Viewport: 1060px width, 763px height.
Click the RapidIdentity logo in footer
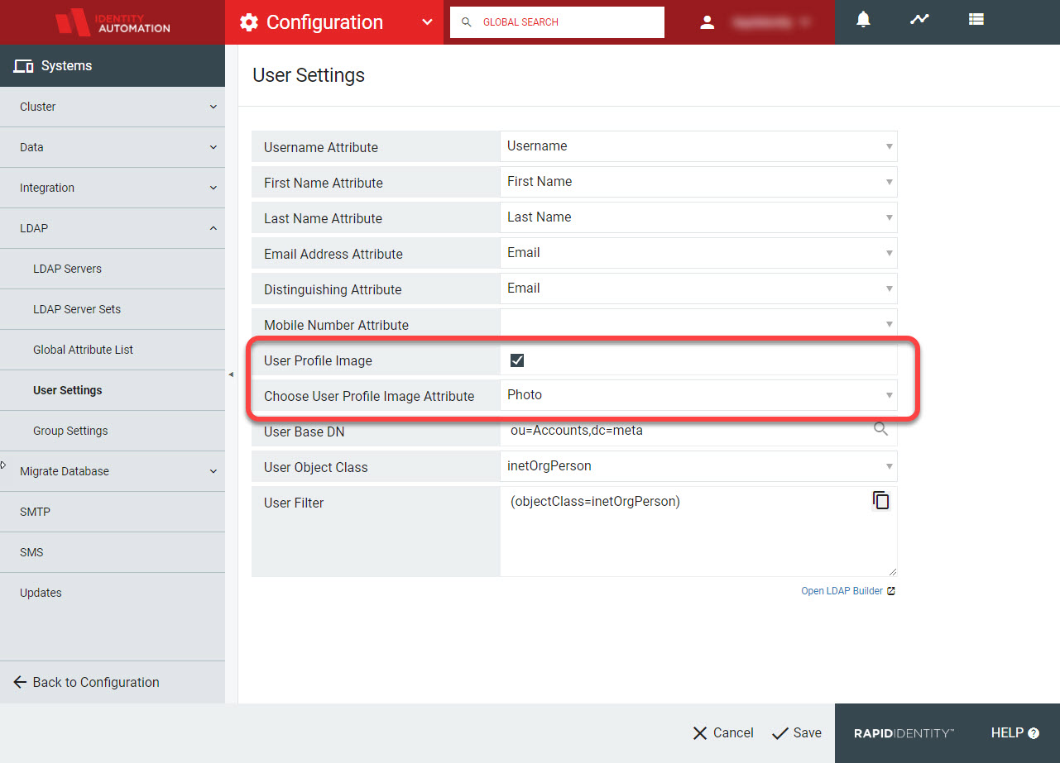(904, 733)
